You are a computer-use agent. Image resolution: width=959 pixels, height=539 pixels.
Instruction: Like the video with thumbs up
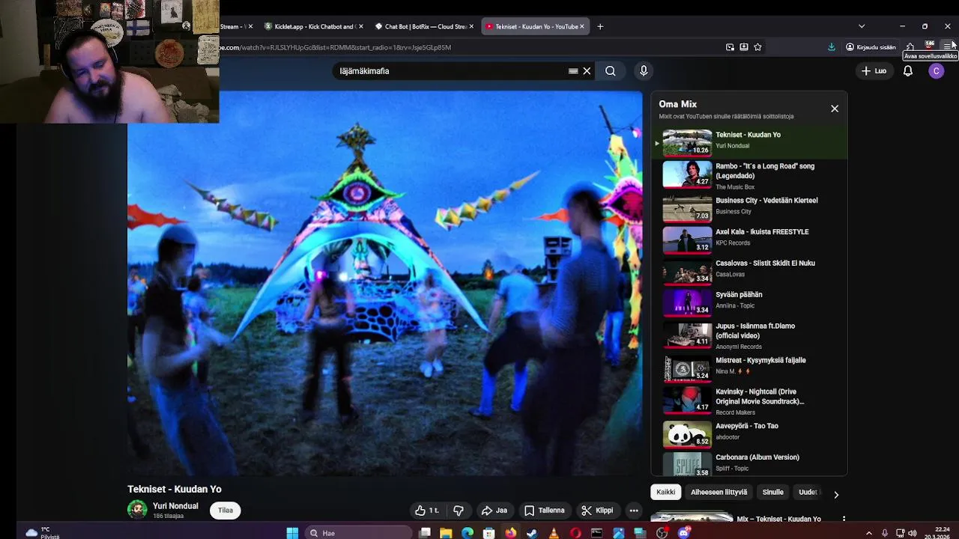coord(426,511)
